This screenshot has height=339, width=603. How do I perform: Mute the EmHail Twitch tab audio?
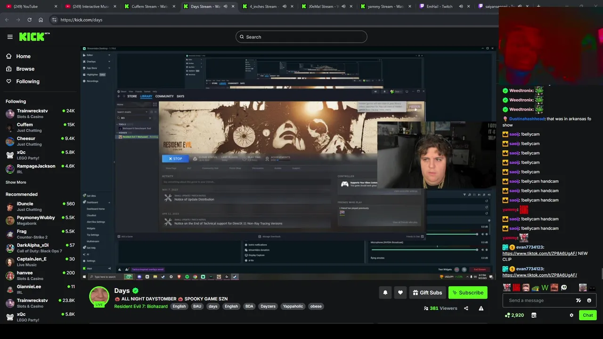click(461, 7)
